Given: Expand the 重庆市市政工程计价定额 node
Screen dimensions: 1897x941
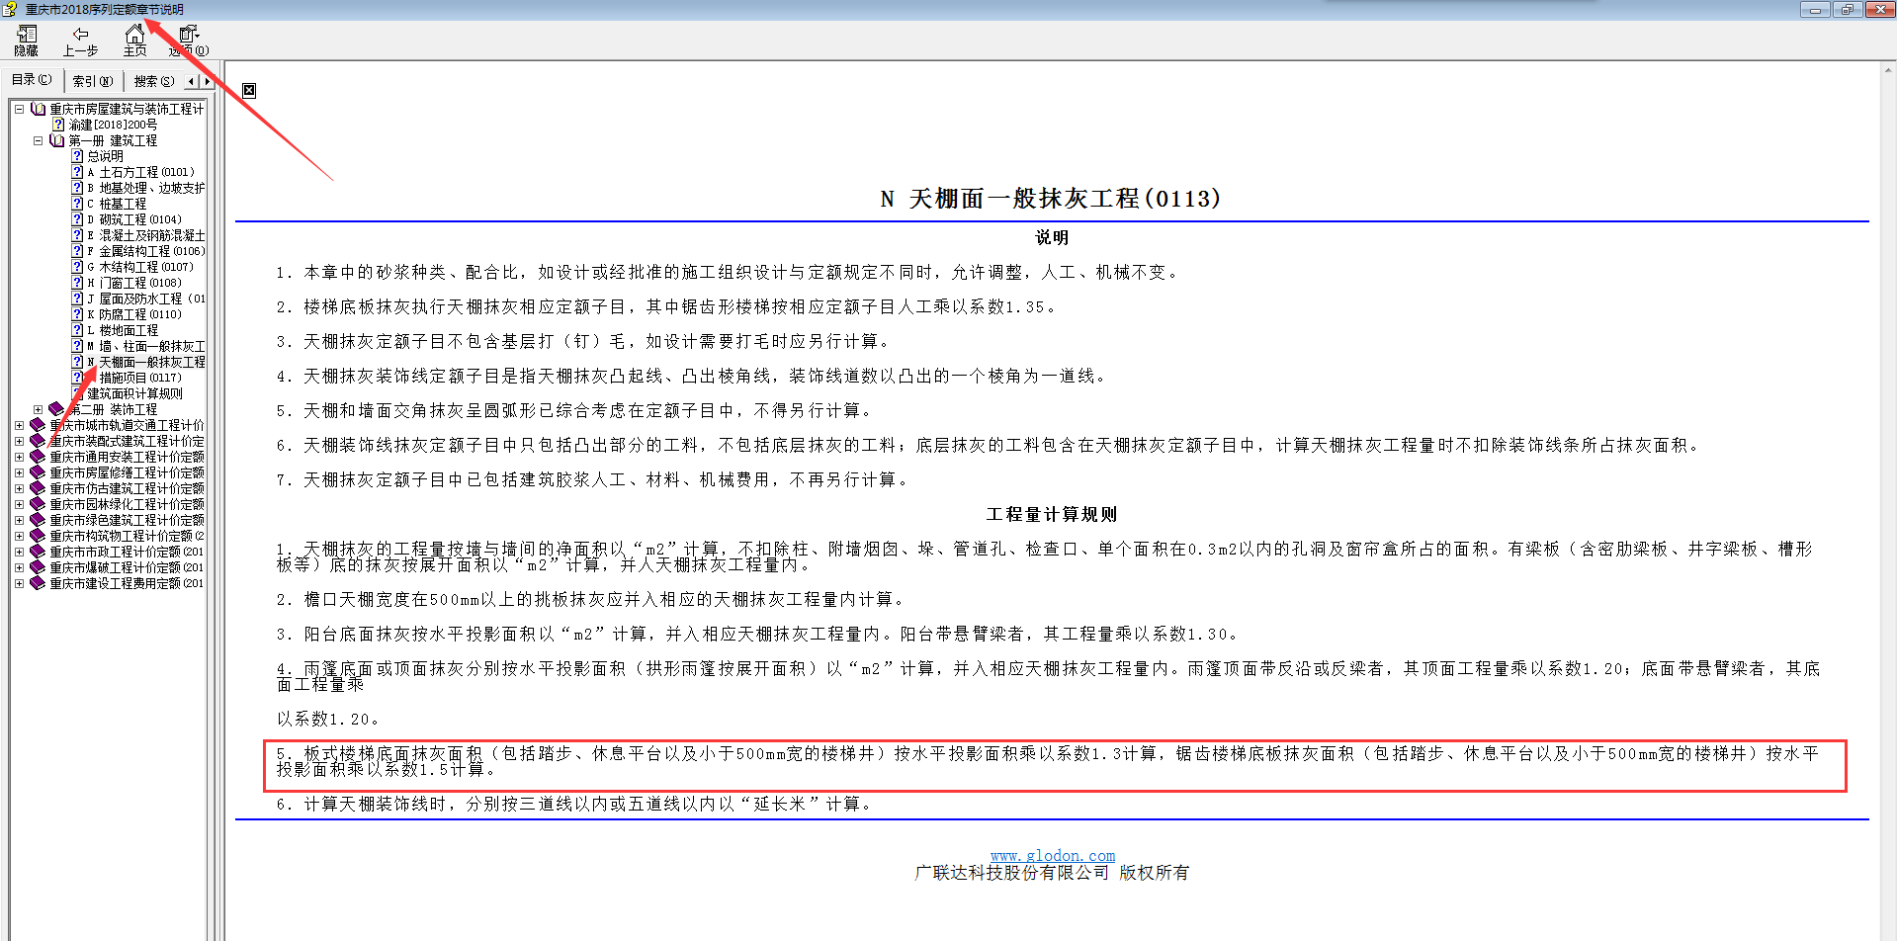Looking at the screenshot, I should coord(19,552).
